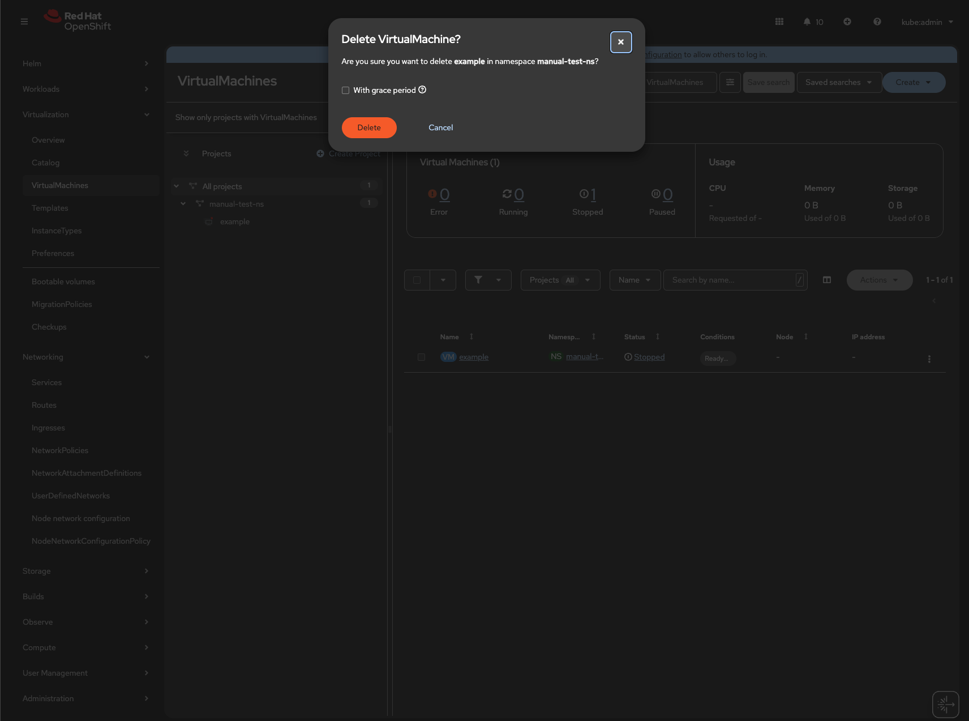Viewport: 969px width, 721px height.
Task: Click Cancel in the delete dialog
Action: [x=440, y=127]
